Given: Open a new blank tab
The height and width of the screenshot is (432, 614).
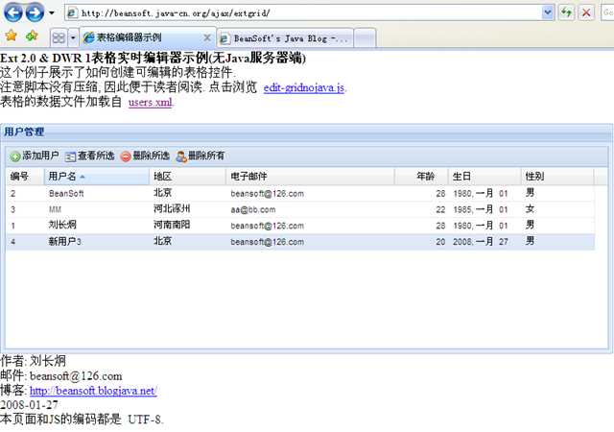Looking at the screenshot, I should point(365,38).
